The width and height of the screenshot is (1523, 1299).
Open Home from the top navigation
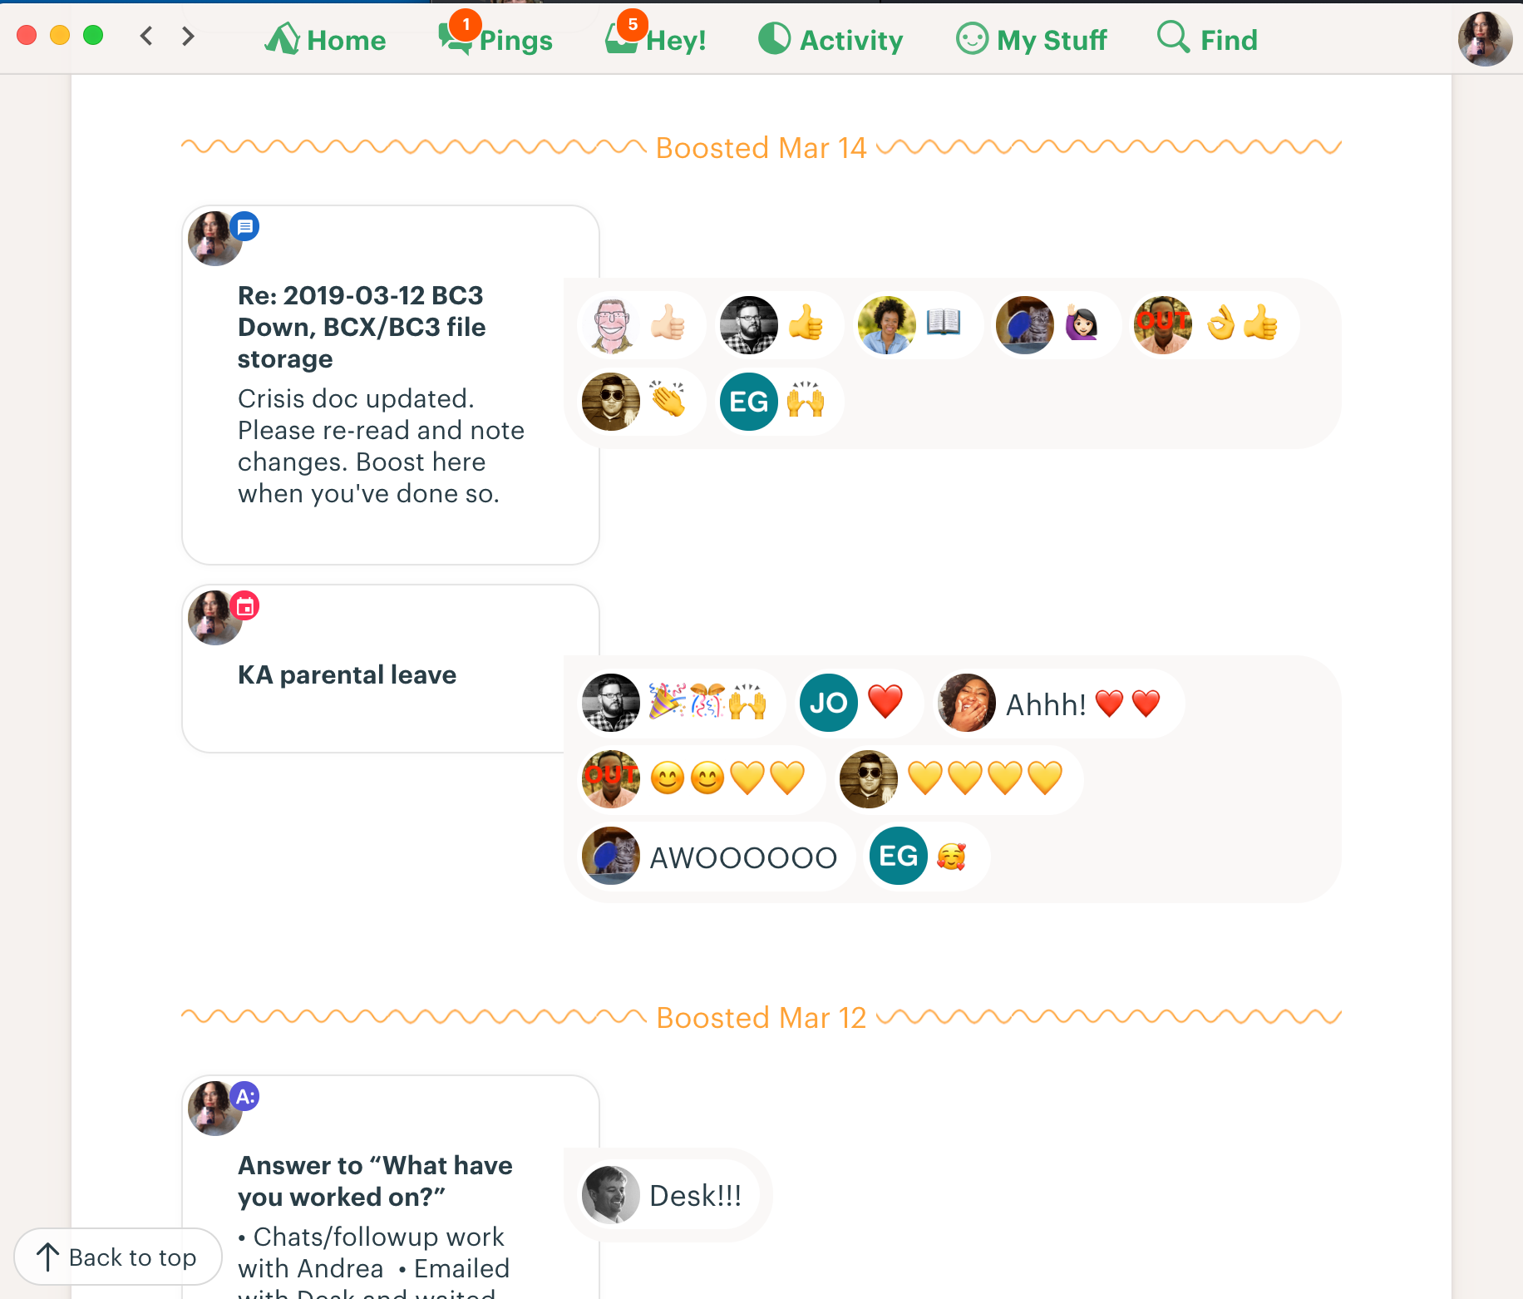325,39
